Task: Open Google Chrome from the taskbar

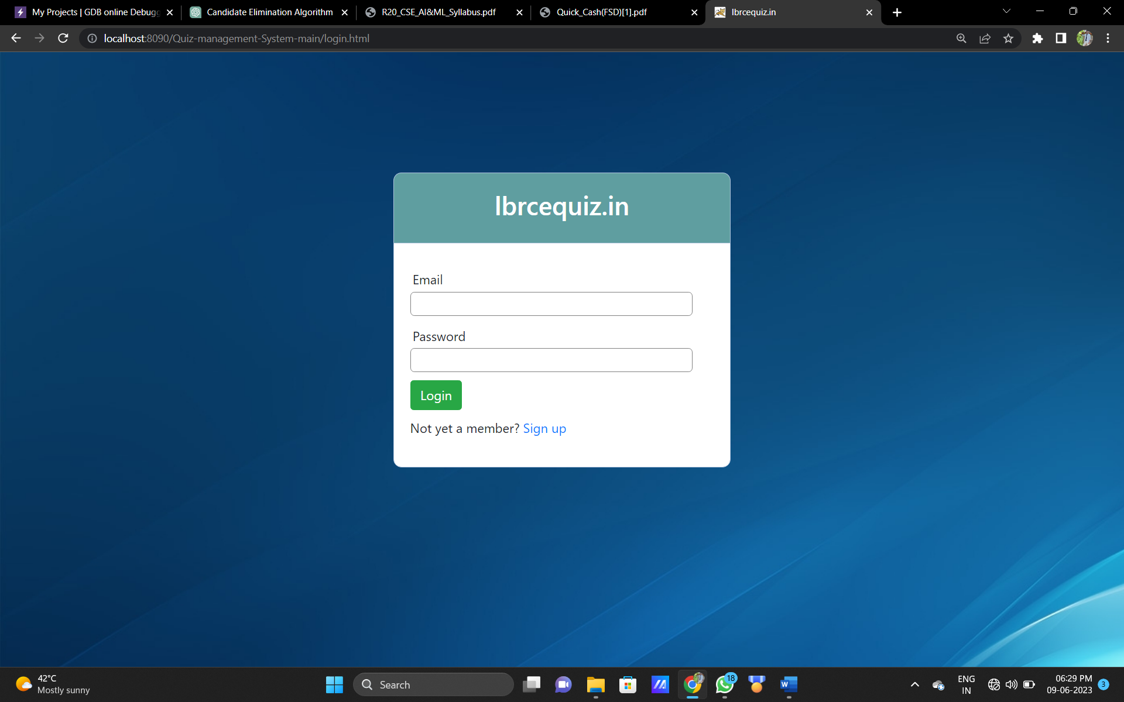Action: pyautogui.click(x=692, y=684)
